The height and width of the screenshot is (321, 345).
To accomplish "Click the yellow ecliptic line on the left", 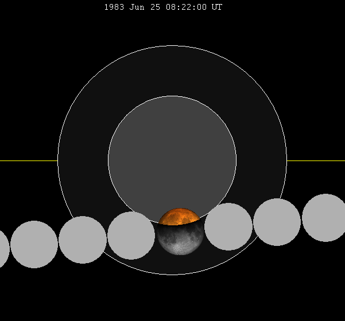I will tap(29, 160).
